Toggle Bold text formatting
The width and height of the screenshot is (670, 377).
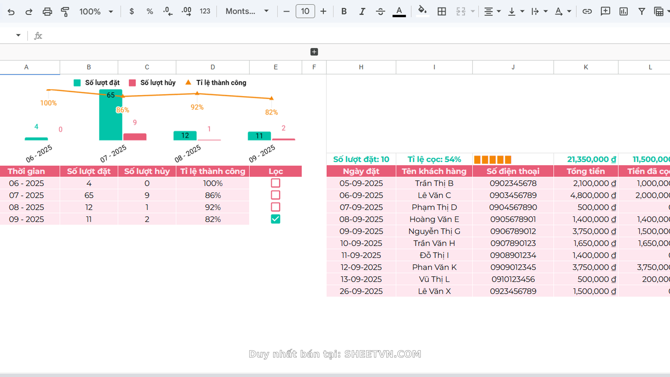[x=344, y=12]
